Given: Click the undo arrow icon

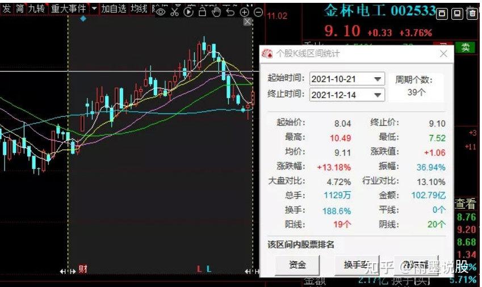Looking at the screenshot, I should (230, 12).
